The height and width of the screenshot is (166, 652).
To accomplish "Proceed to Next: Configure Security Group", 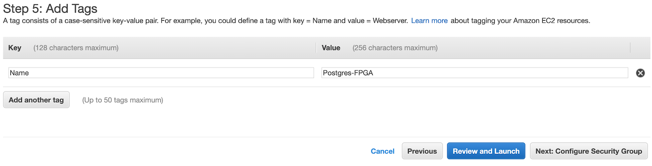I will [588, 151].
